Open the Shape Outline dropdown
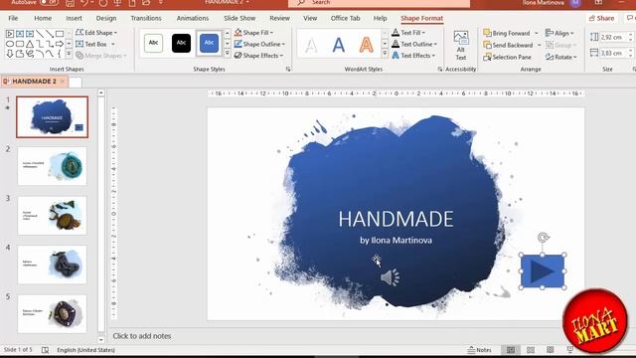Screen dimensions: 636x358 click(259, 44)
